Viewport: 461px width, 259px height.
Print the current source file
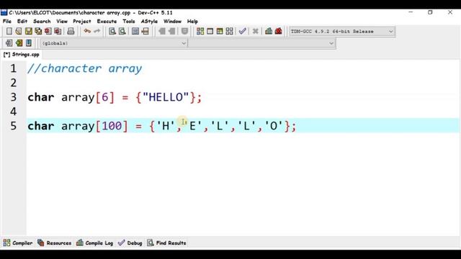pos(71,31)
